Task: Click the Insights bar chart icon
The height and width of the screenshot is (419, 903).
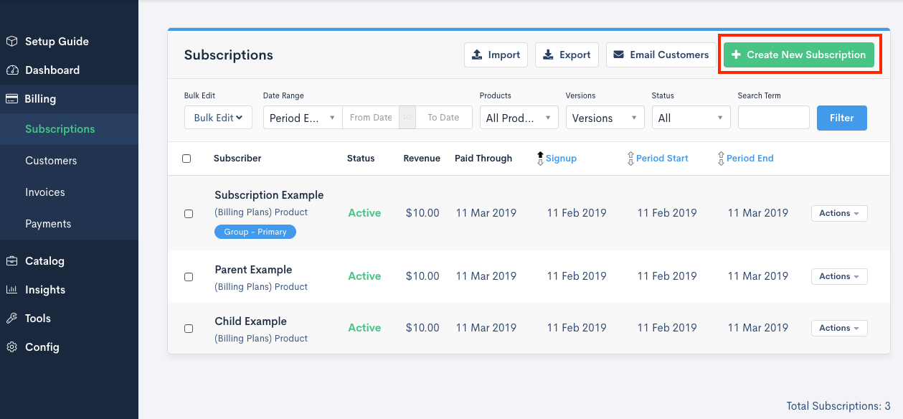Action: (11, 290)
